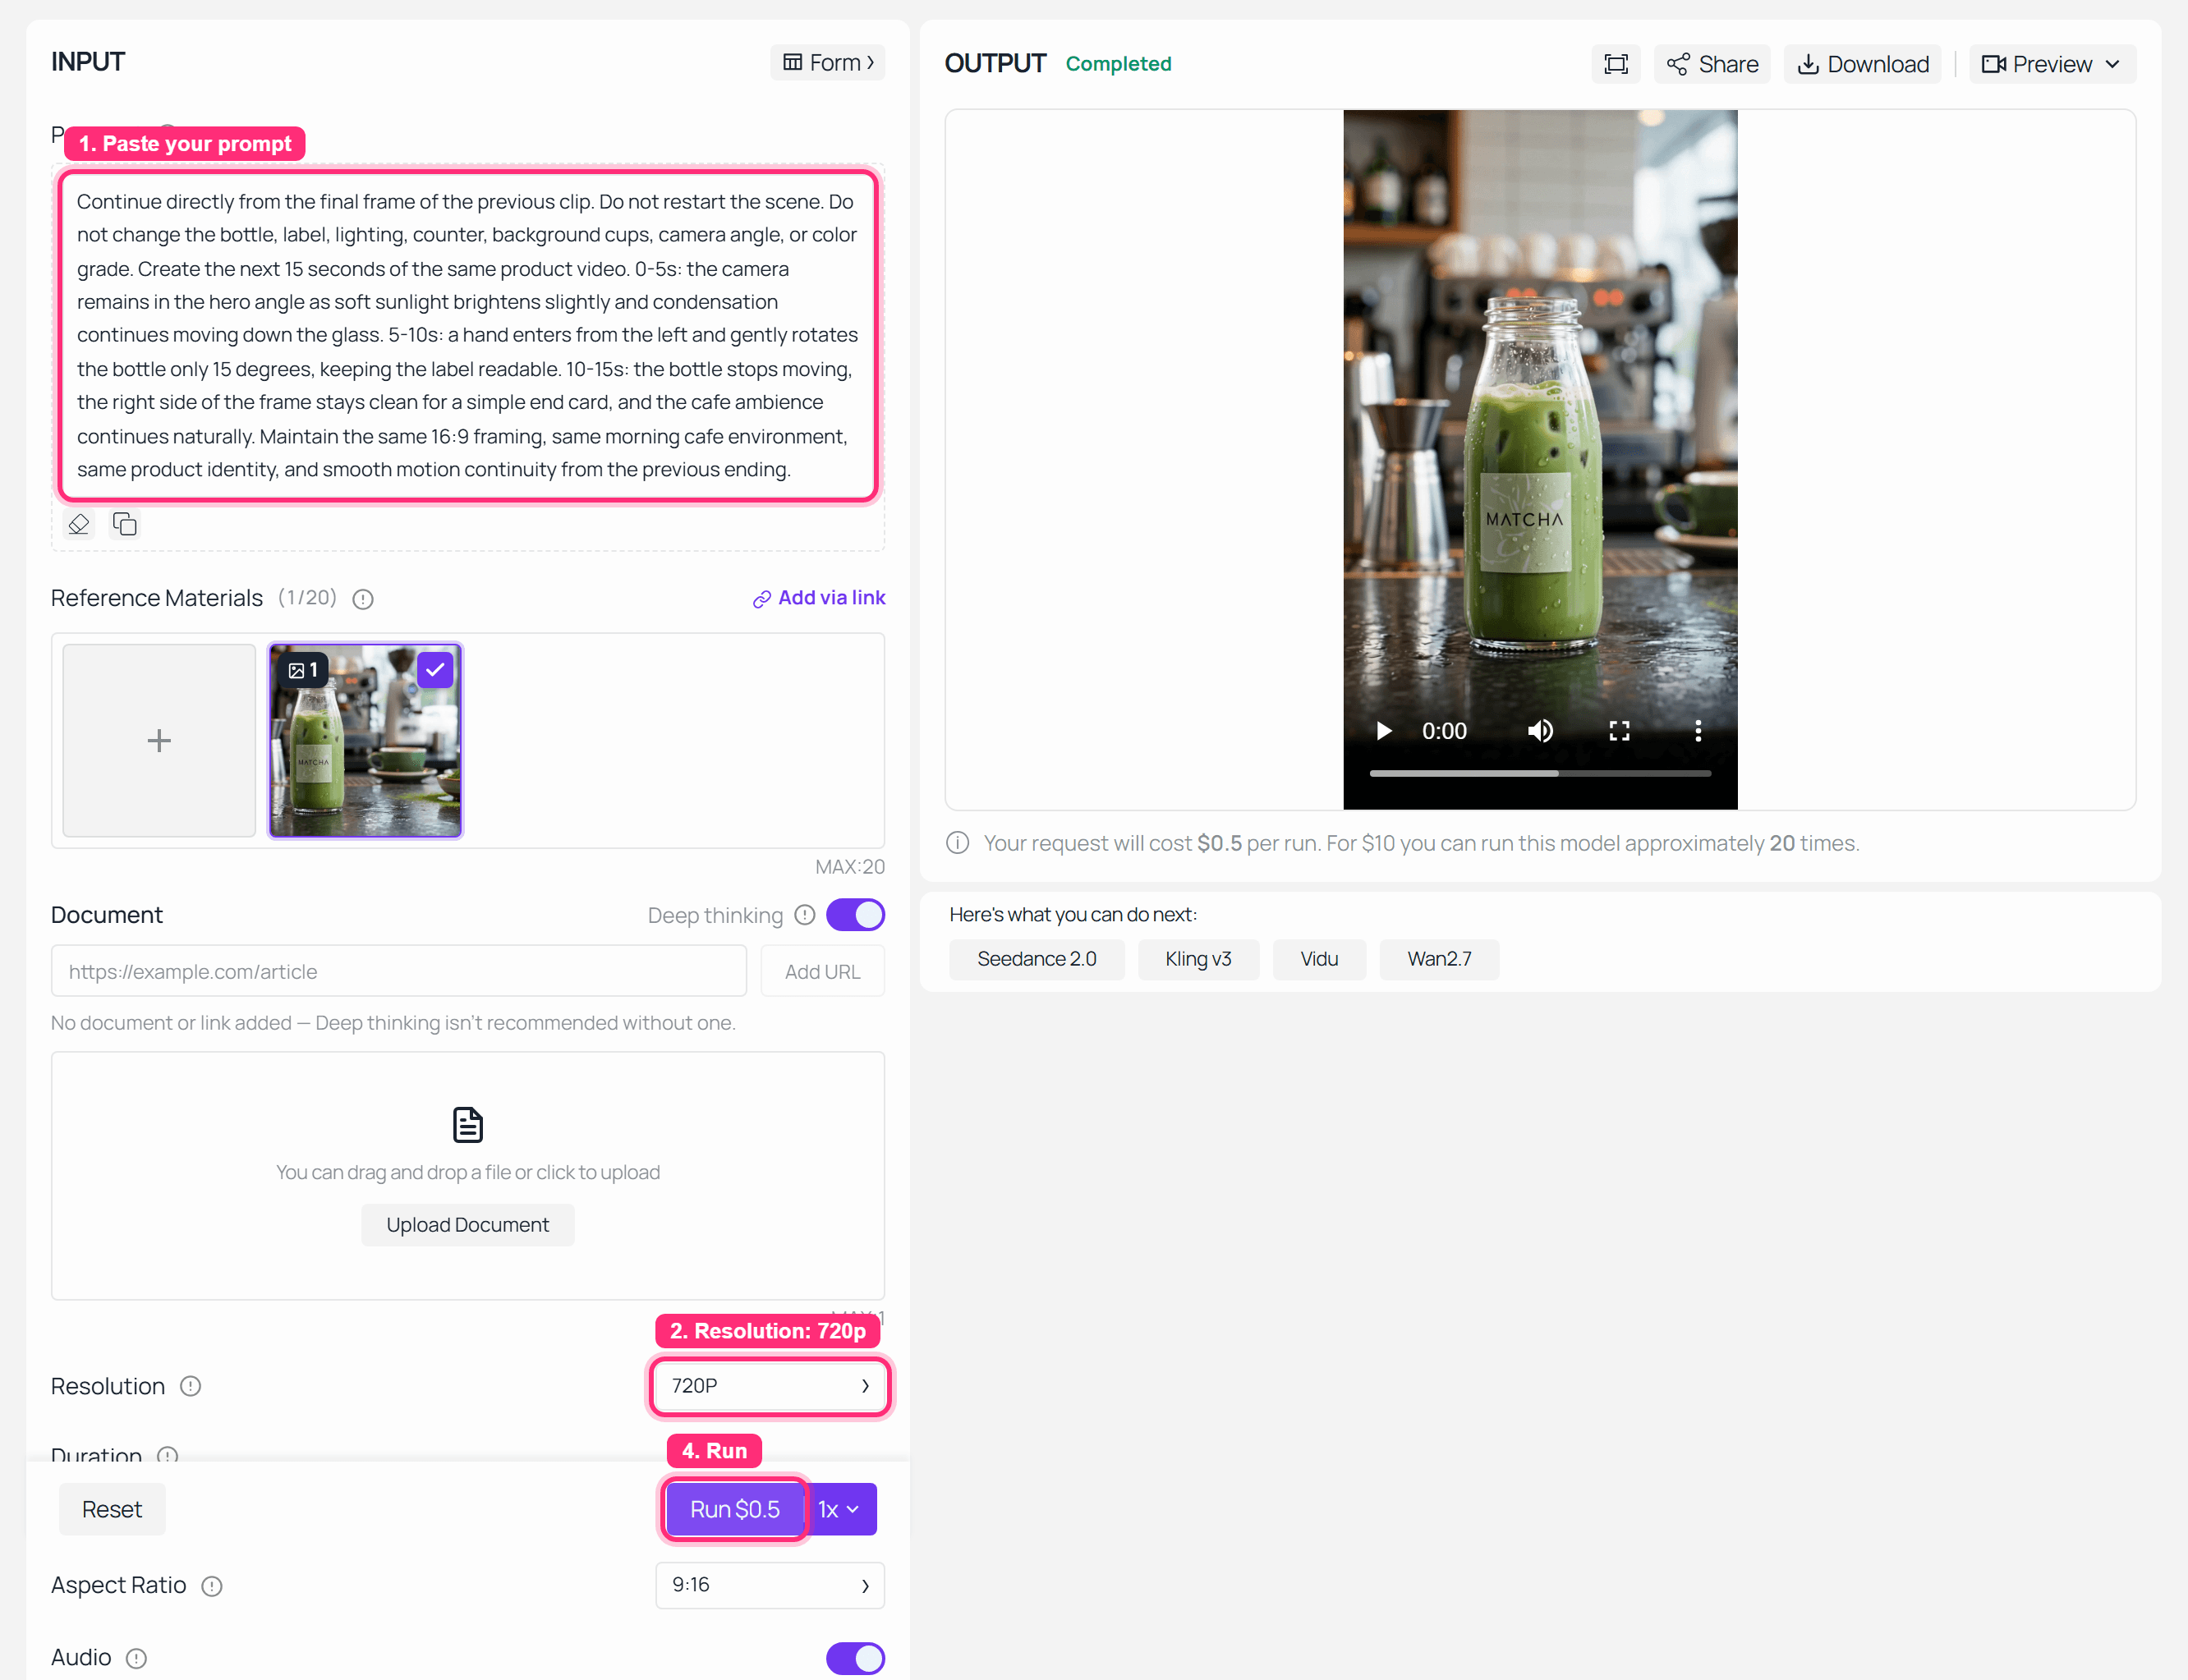Toggle the Deep thinking switch
The image size is (2188, 1680).
click(855, 915)
